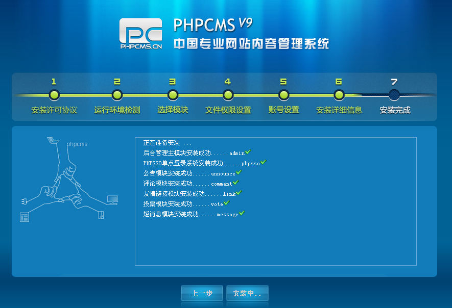Click the checkmark next to announce
452x308 pixels.
tap(239, 172)
